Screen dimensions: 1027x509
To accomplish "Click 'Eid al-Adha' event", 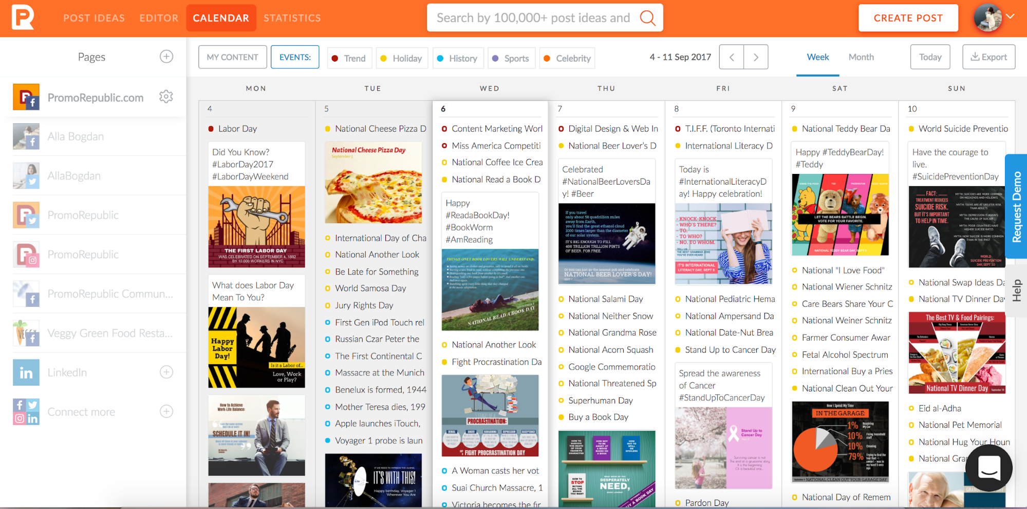I will [x=940, y=408].
